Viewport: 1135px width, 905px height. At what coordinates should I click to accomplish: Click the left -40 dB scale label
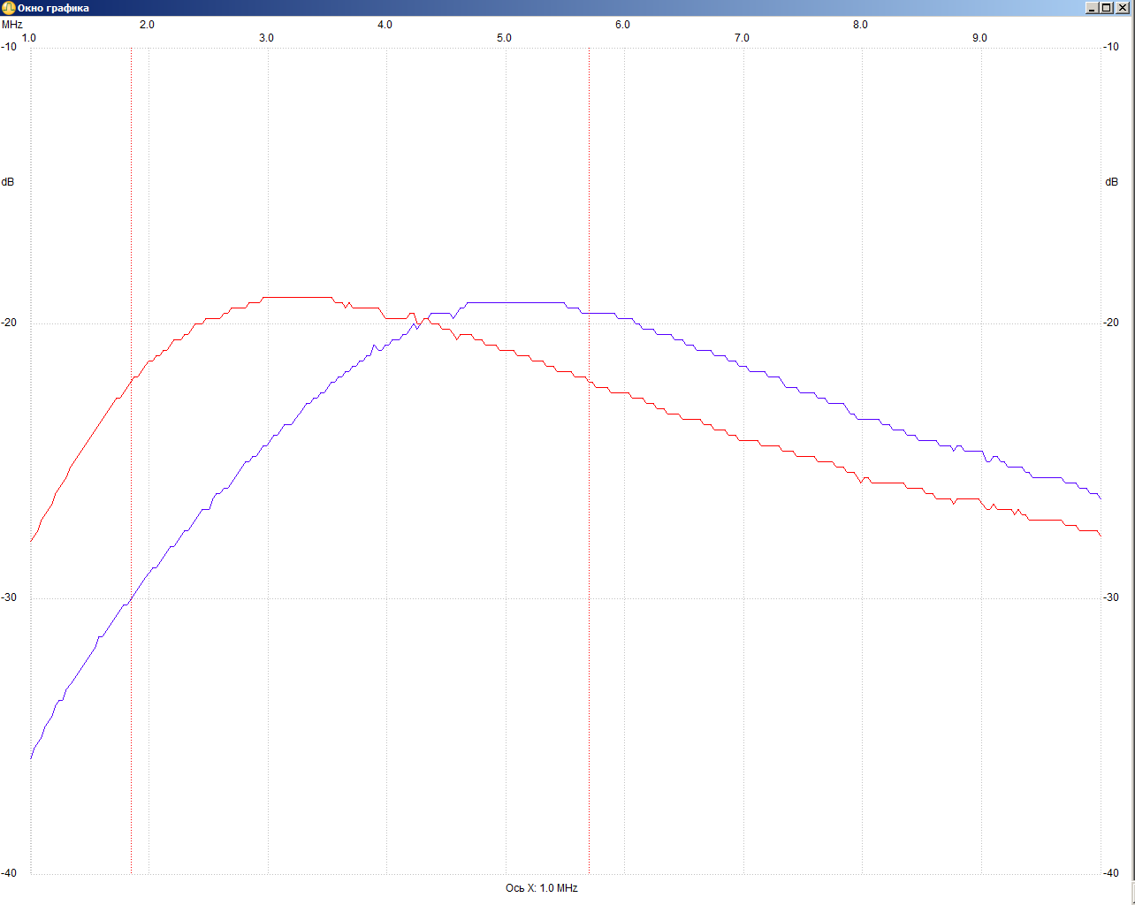pyautogui.click(x=9, y=873)
